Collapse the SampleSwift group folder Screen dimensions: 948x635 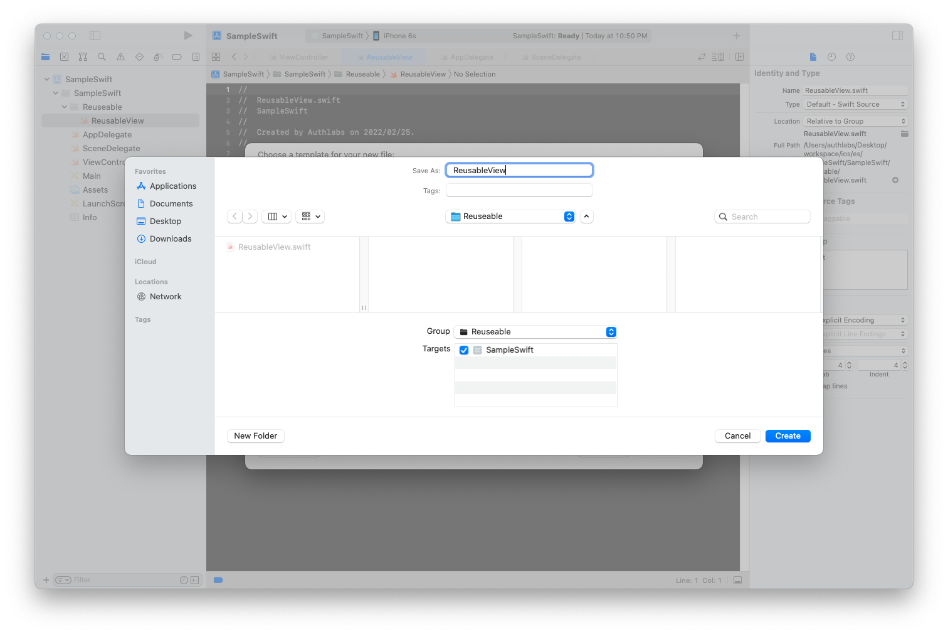[x=56, y=93]
